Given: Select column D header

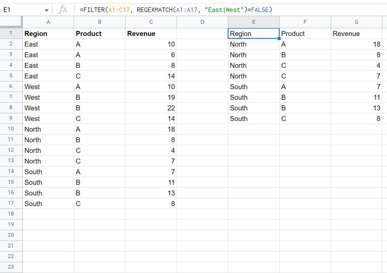Looking at the screenshot, I should [203, 22].
